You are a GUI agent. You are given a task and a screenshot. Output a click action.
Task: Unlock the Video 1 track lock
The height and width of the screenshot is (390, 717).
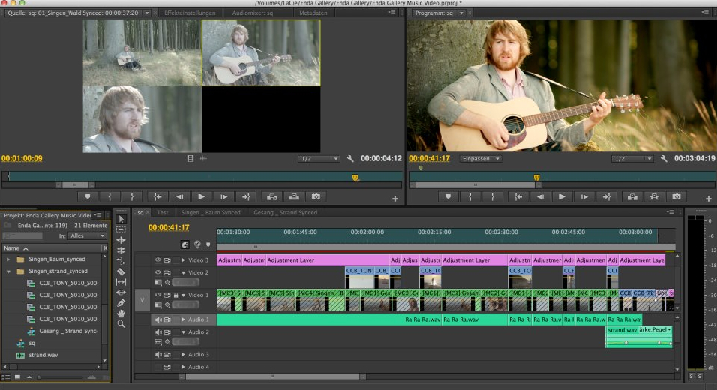coord(175,295)
